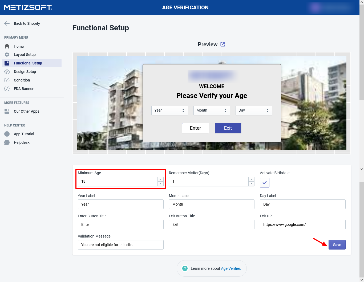The width and height of the screenshot is (364, 282).
Task: Click the Layout Setup gear icon
Action: click(7, 55)
